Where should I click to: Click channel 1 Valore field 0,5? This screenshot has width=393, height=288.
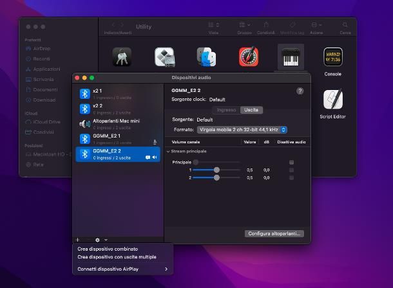click(249, 170)
